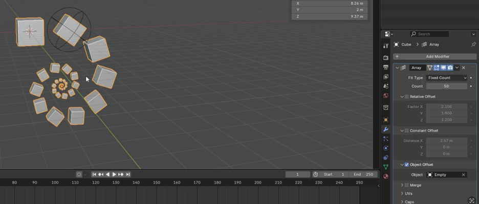The height and width of the screenshot is (204, 479).
Task: Open Array modifier extra options dropdown
Action: click(457, 68)
